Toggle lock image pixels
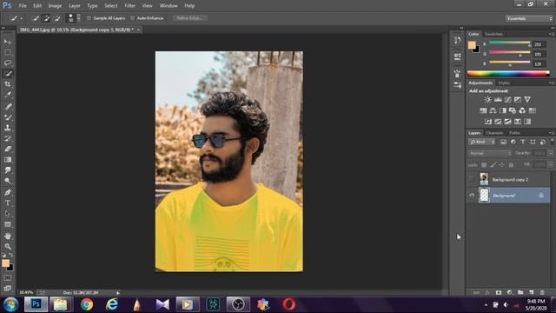The image size is (556, 313). [x=493, y=164]
